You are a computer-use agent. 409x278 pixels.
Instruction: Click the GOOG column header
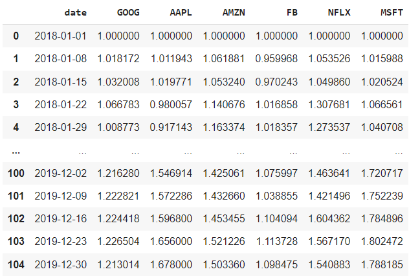point(127,12)
